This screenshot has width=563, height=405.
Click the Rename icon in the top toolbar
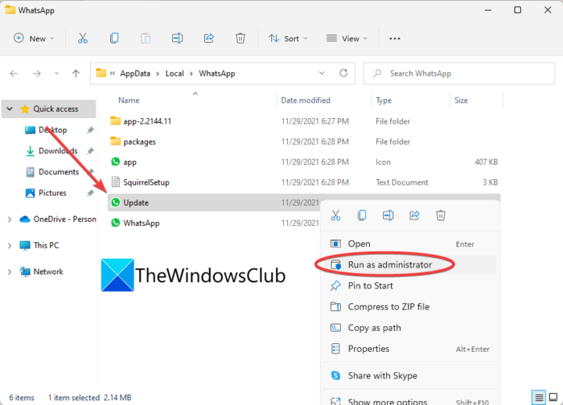coord(177,38)
